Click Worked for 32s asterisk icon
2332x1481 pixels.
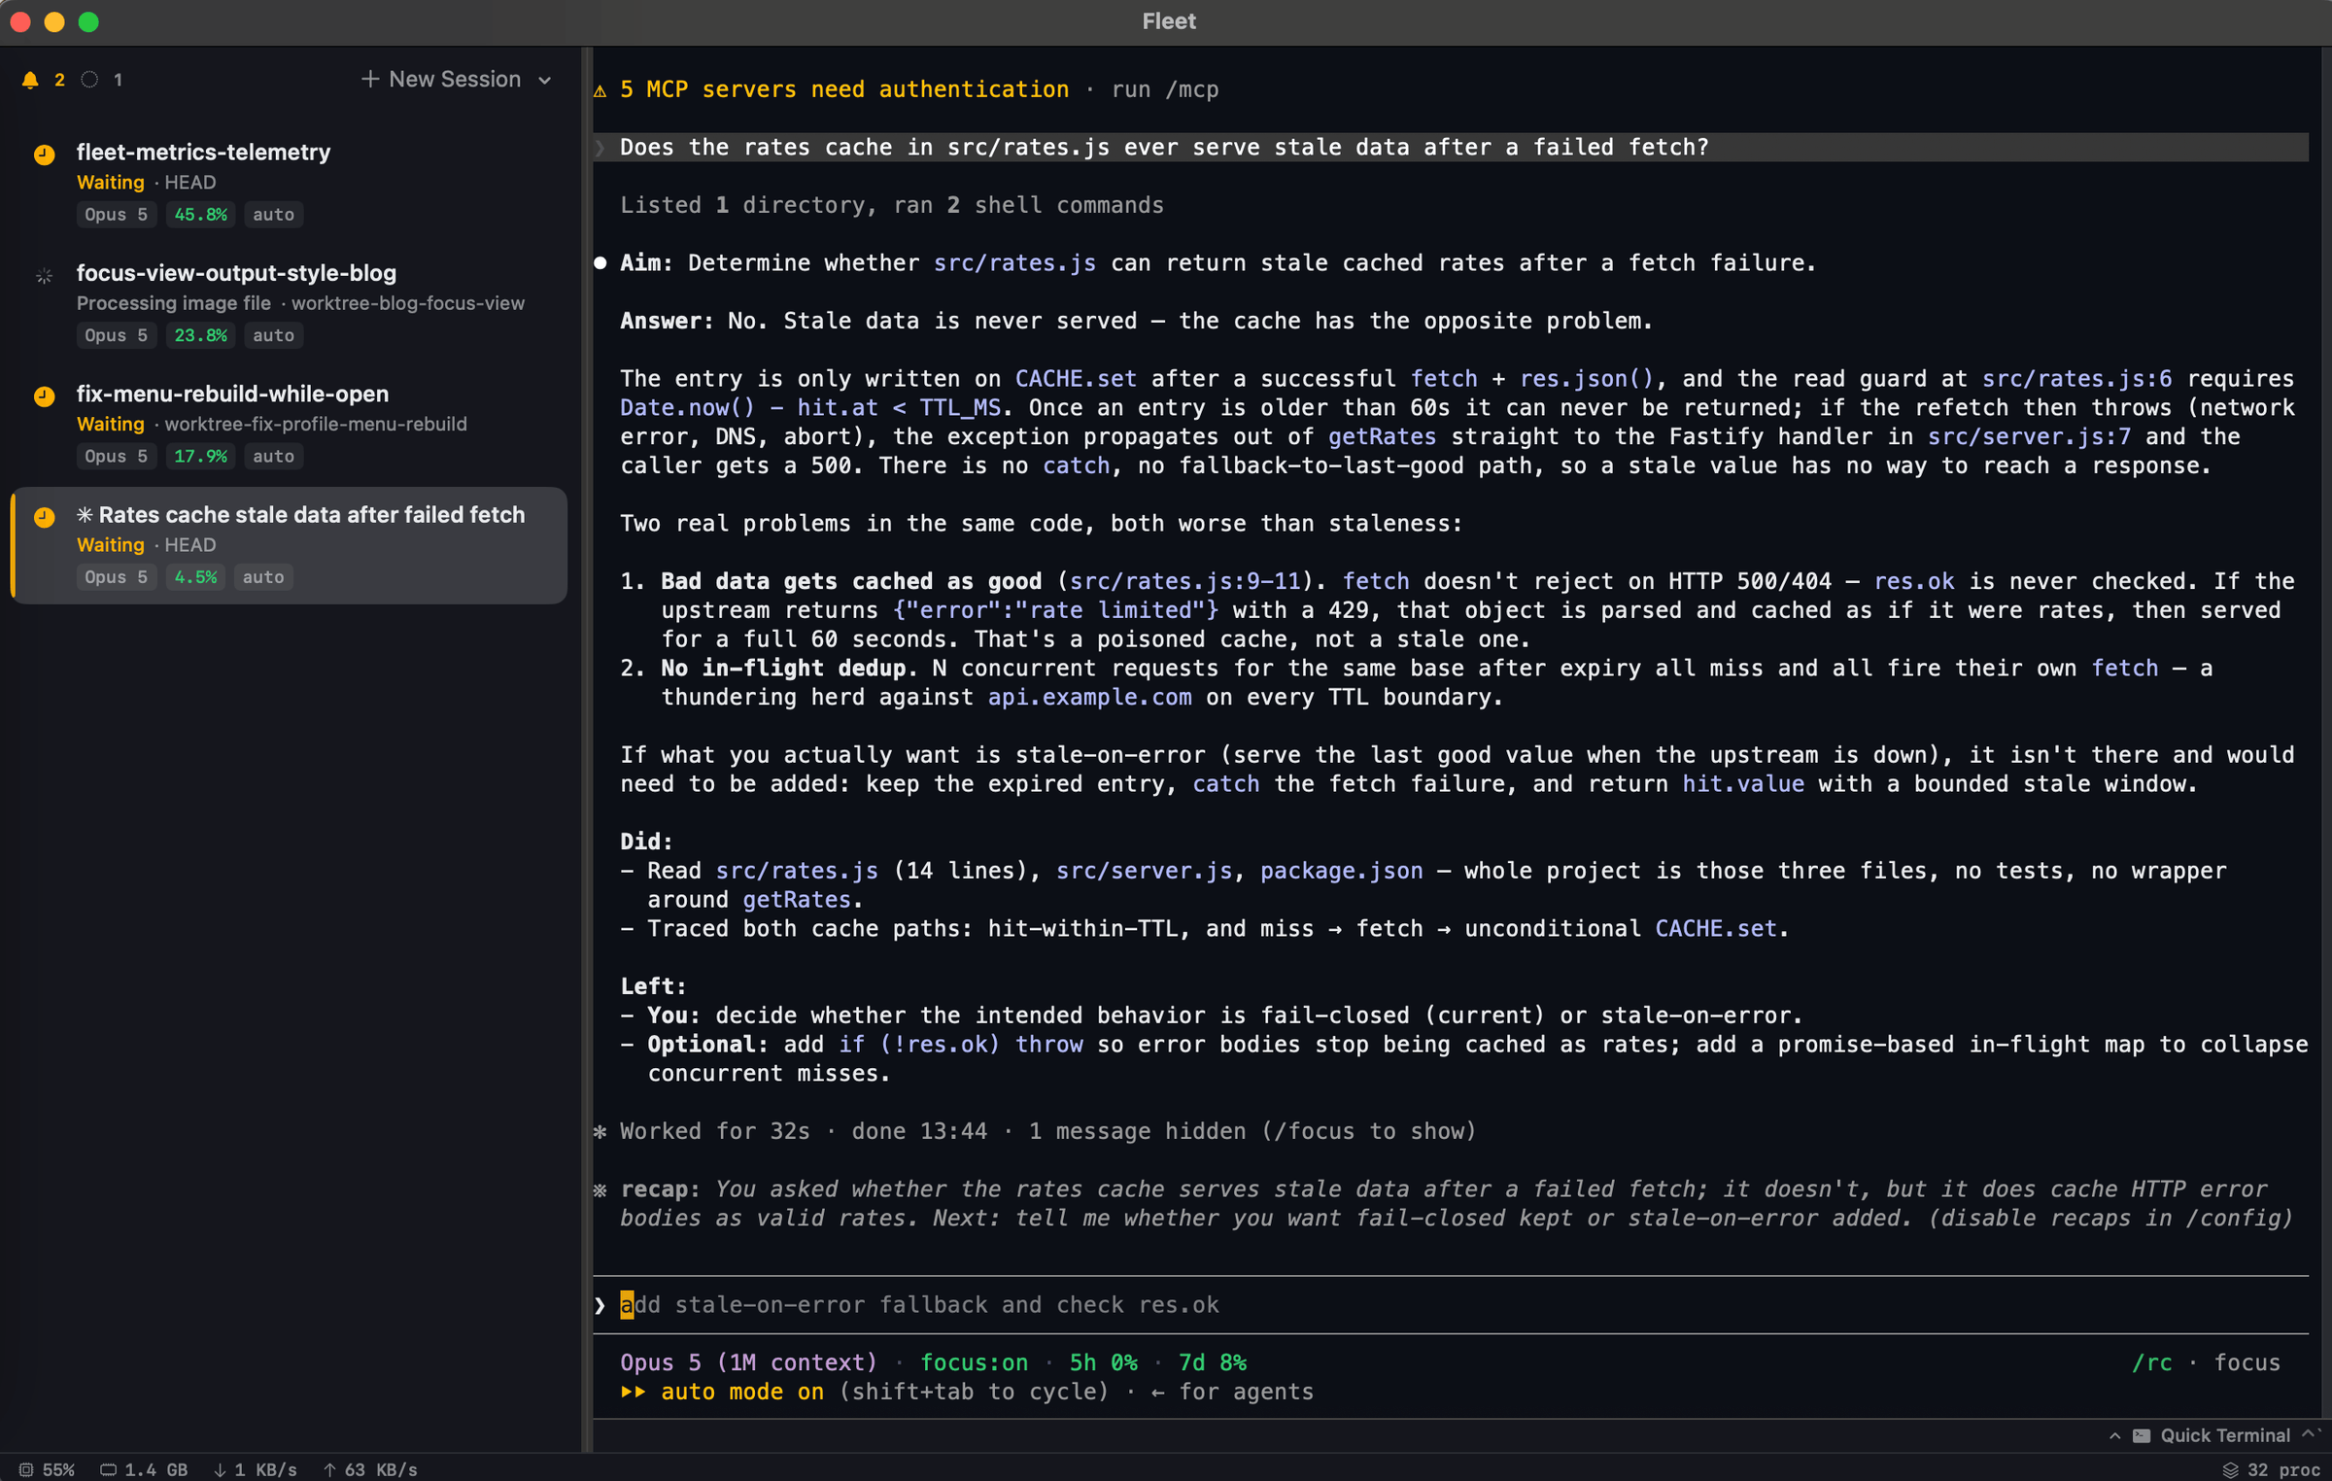[600, 1132]
